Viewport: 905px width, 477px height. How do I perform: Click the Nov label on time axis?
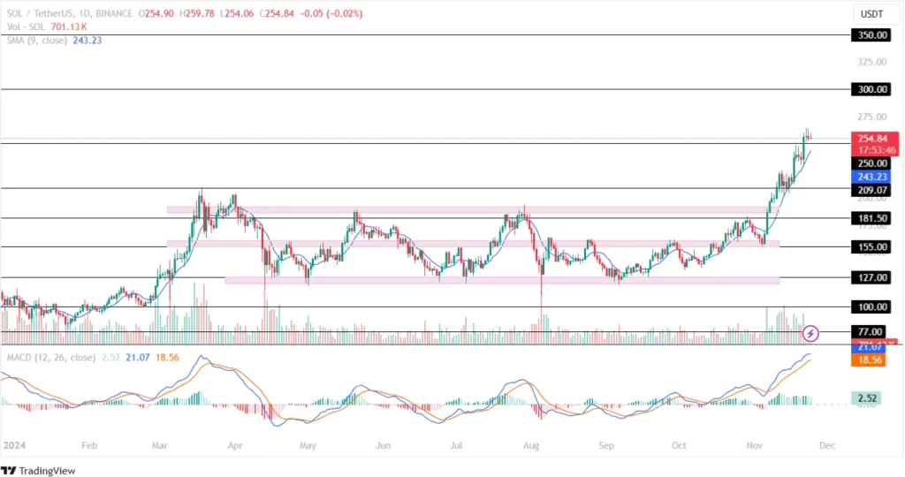click(x=755, y=445)
